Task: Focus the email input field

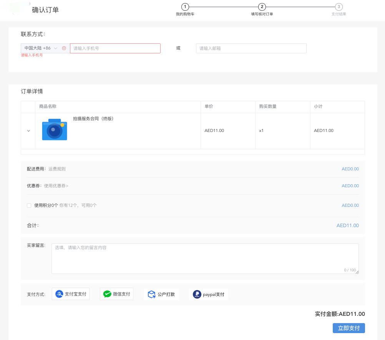Action: (x=251, y=48)
